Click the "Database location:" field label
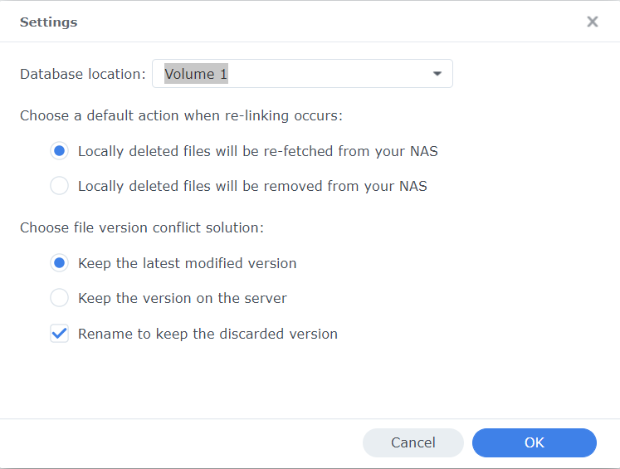Viewport: 620px width, 469px height. pyautogui.click(x=83, y=74)
